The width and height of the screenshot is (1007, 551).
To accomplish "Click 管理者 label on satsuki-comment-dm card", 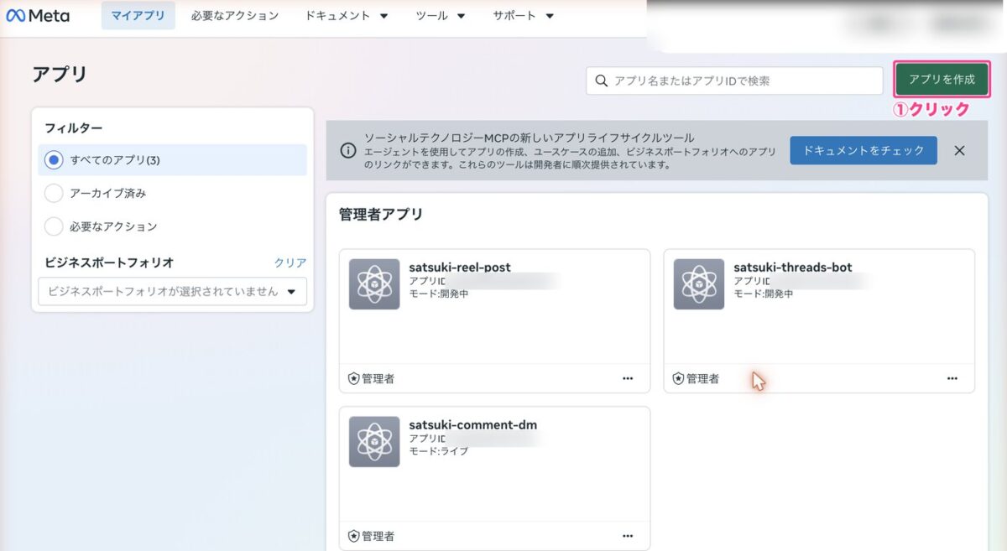I will click(378, 536).
